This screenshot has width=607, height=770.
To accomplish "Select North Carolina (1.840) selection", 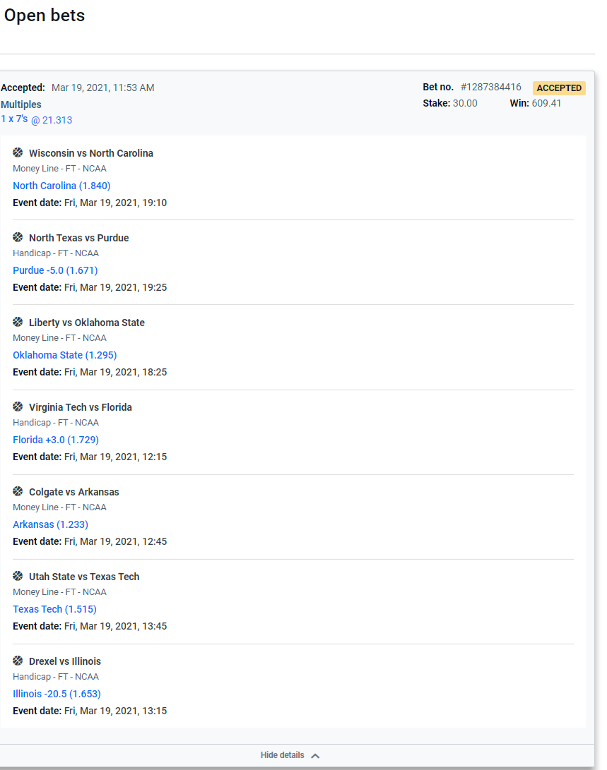I will coord(61,186).
